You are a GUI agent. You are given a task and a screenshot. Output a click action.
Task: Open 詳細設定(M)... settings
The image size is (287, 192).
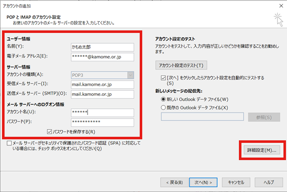tap(262, 150)
